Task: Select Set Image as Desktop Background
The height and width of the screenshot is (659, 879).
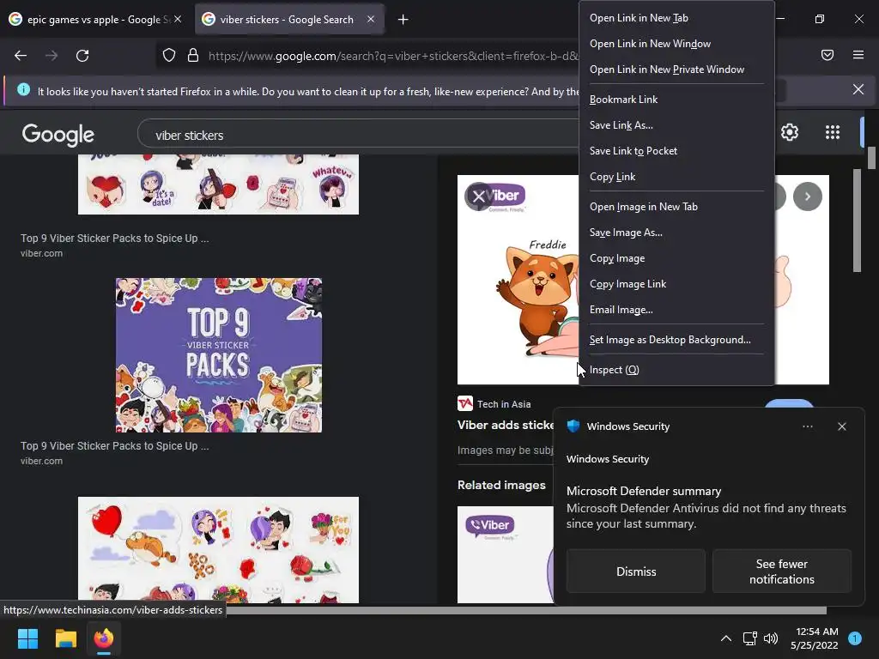Action: coord(676,340)
